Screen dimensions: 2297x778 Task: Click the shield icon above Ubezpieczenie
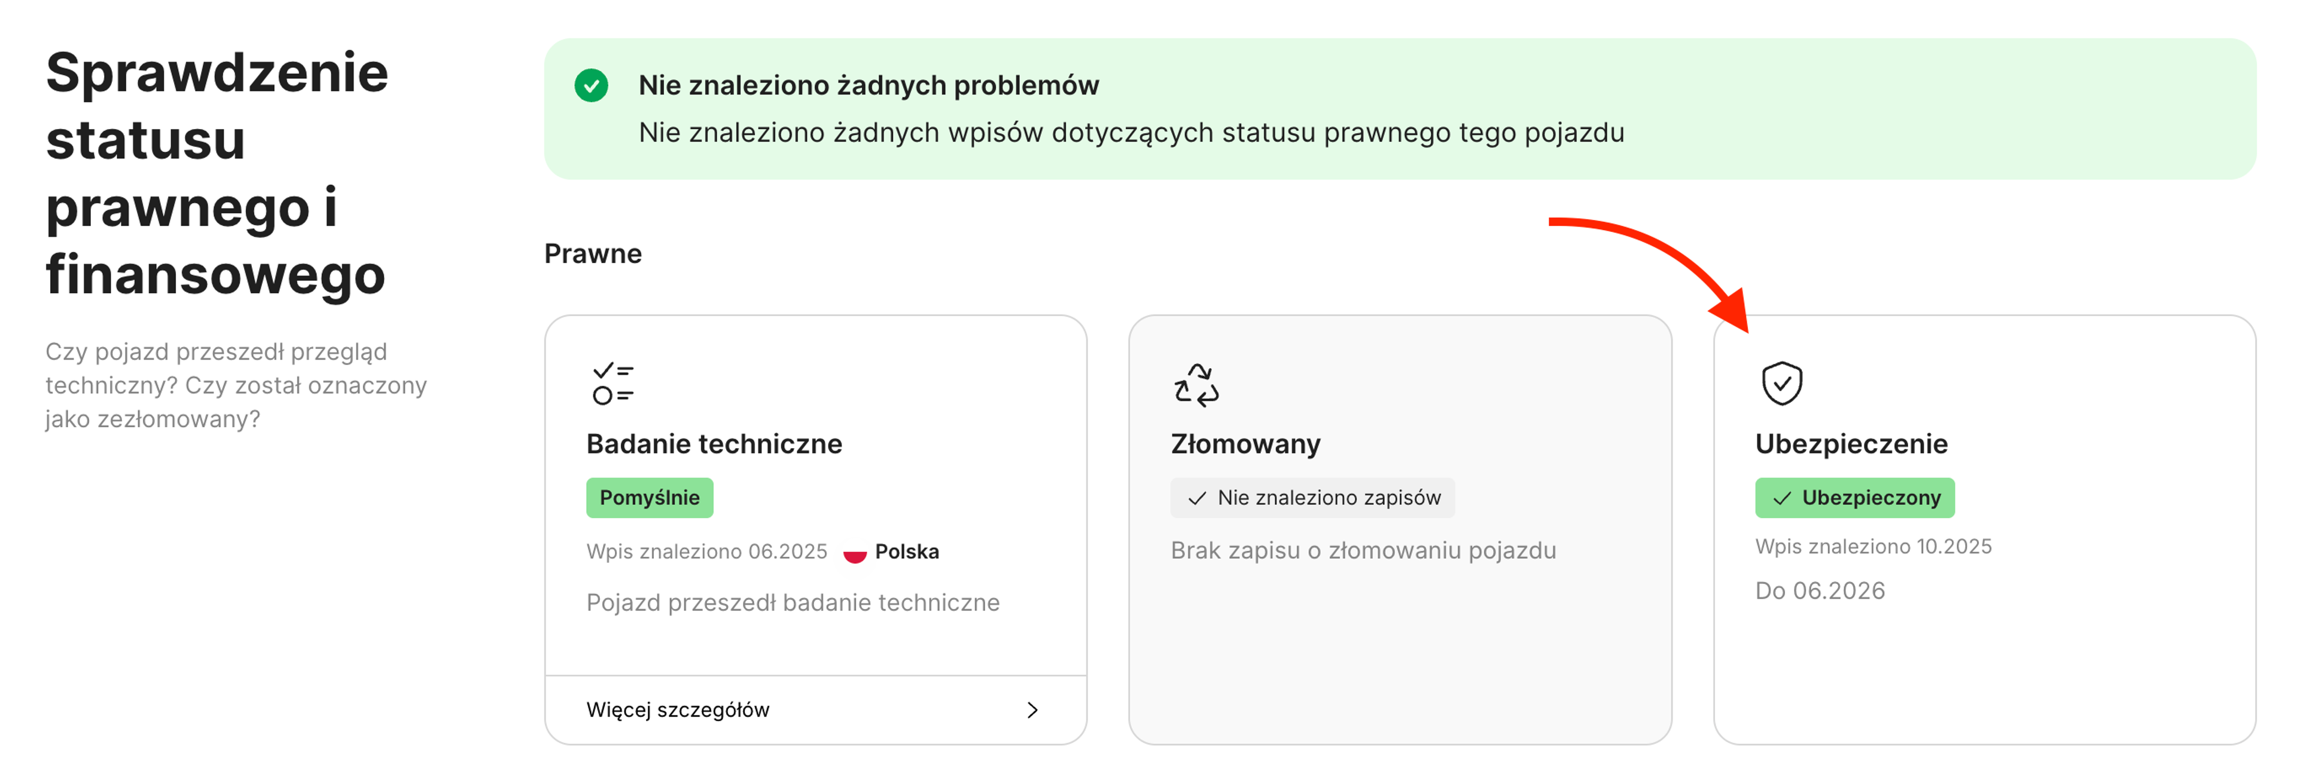[1783, 383]
